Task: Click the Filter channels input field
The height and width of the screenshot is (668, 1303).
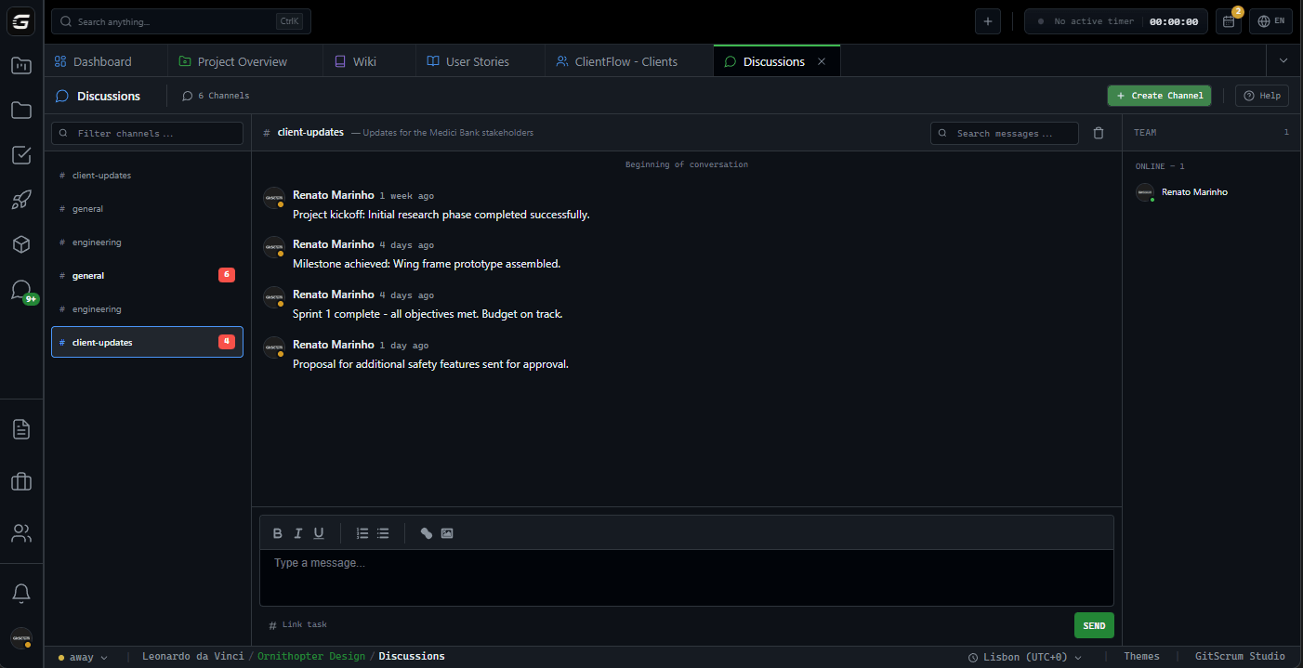Action: 147,133
